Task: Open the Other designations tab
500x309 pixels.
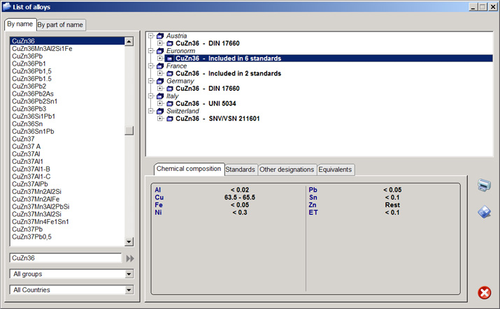Action: [x=287, y=169]
